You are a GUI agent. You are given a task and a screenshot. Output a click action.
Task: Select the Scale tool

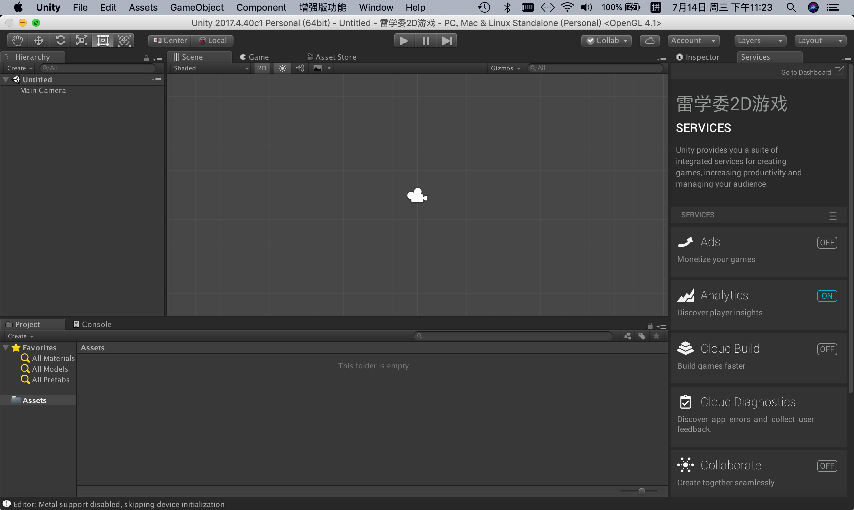(x=81, y=41)
